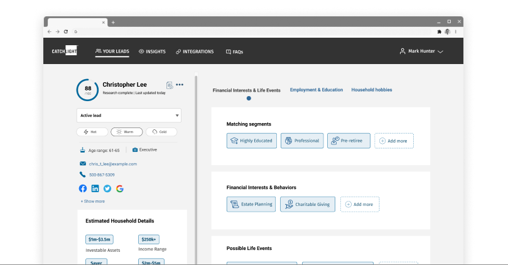Click the left panel vertical scrollbar
This screenshot has height=265, width=508.
pyautogui.click(x=196, y=168)
